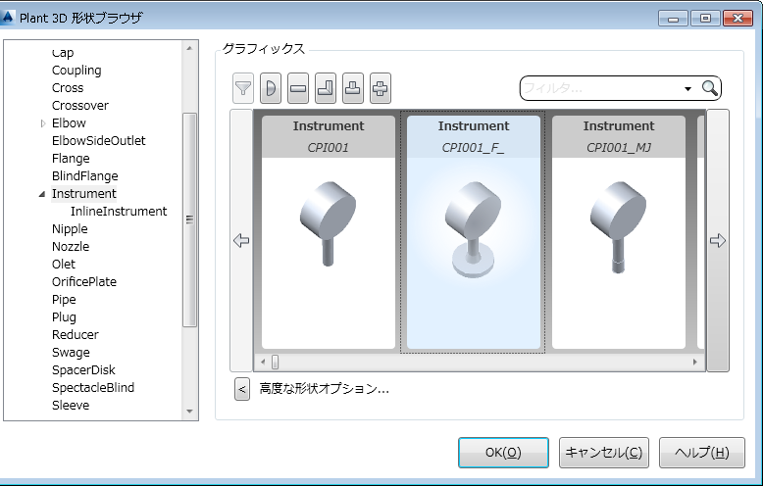Click the tree scrollbar up arrow
Viewport: 763px width, 486px height.
click(x=189, y=48)
